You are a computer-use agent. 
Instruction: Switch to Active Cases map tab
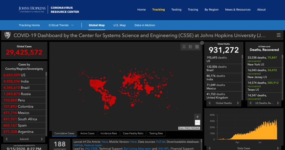tap(87, 133)
